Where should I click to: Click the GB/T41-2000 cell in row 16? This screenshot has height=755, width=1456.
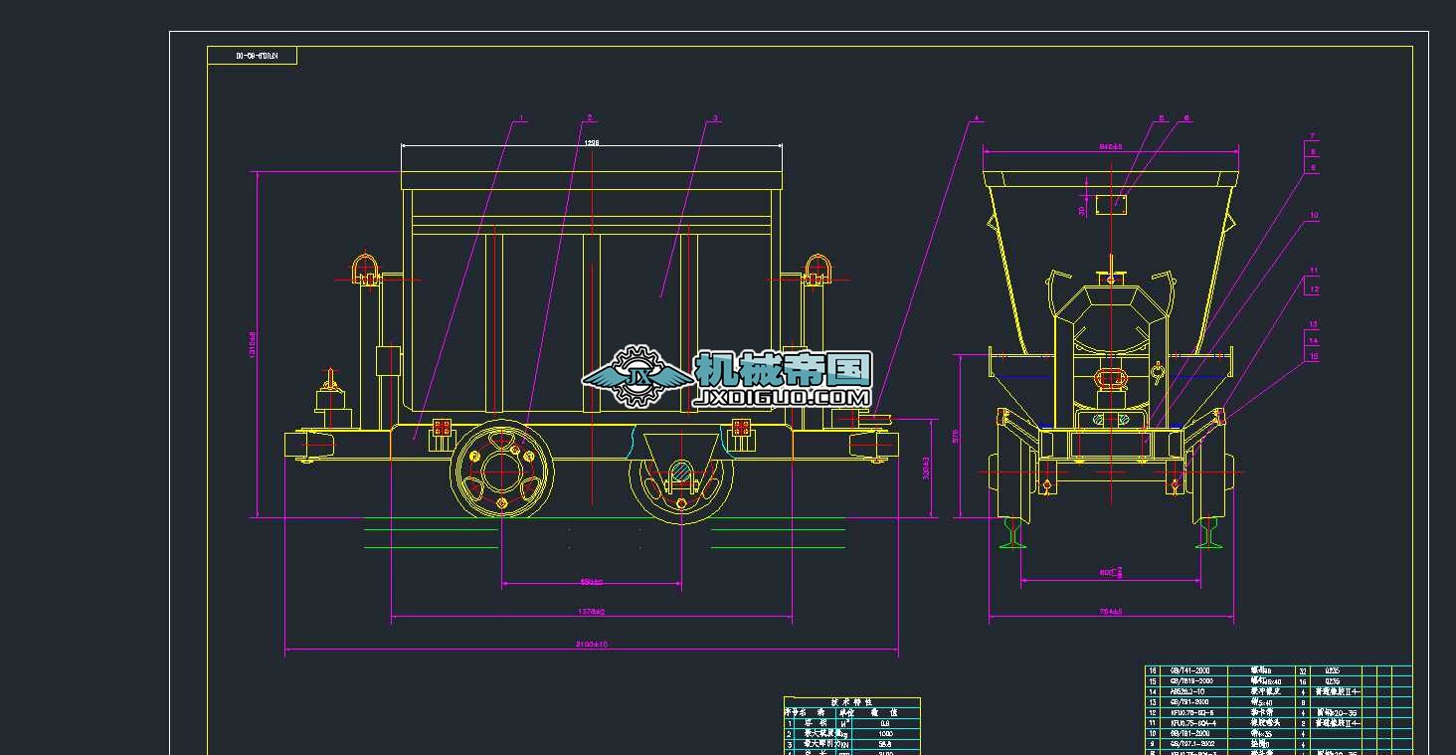(1194, 670)
